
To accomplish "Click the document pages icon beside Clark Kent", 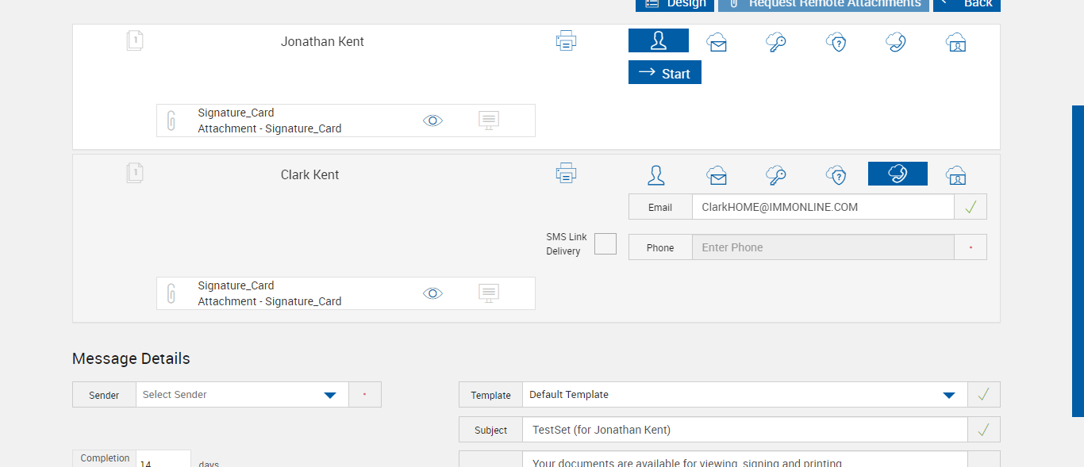I will point(135,173).
